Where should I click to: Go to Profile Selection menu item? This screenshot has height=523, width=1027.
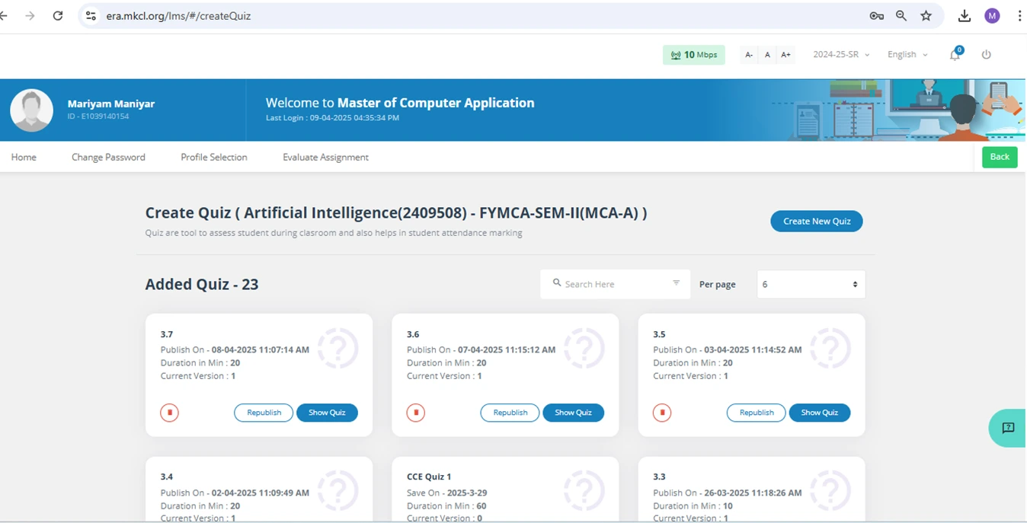coord(213,158)
